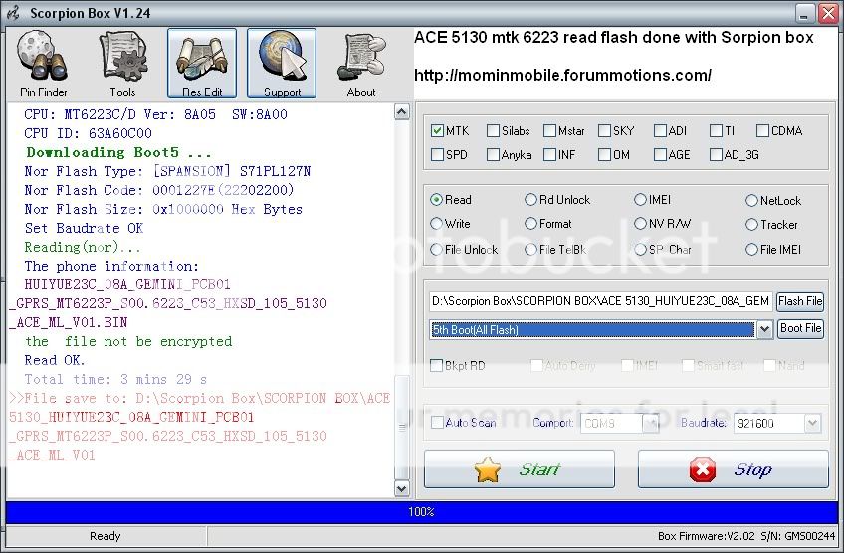
Task: Select the NV R/W radio button
Action: pos(640,223)
